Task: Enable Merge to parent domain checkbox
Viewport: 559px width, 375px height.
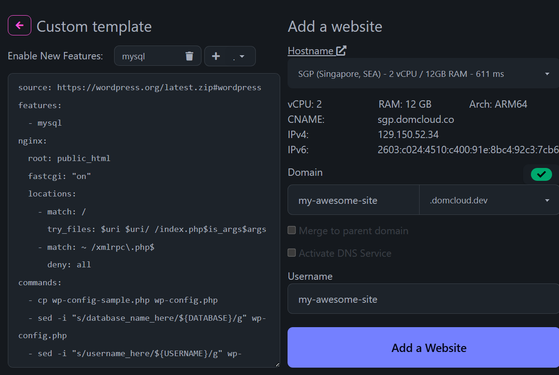Action: [x=292, y=230]
